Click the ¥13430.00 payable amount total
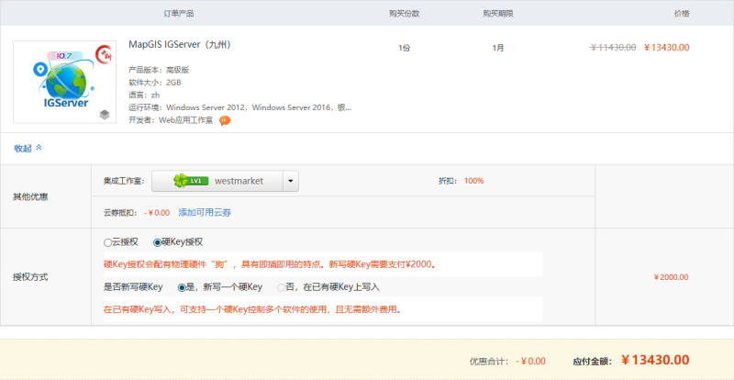Image resolution: width=734 pixels, height=380 pixels. pos(655,360)
